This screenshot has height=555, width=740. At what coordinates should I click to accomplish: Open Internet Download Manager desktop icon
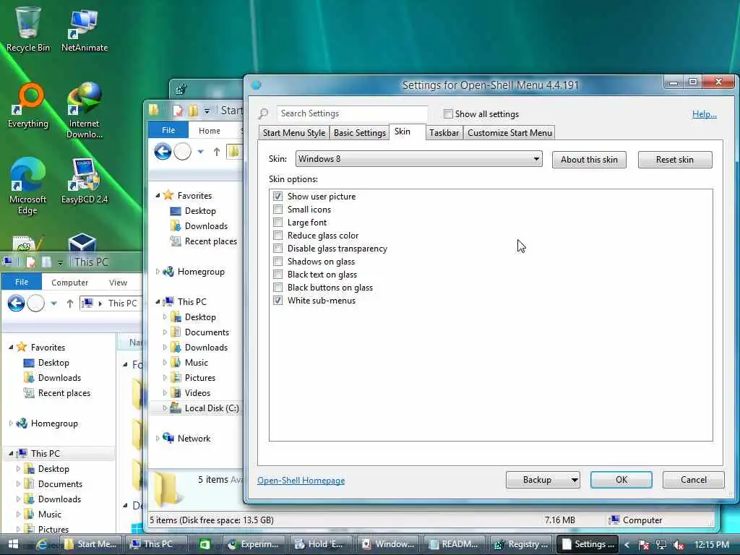[84, 110]
